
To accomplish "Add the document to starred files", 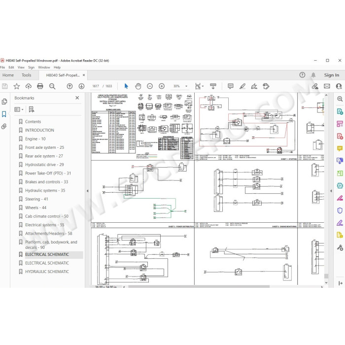I will pos(17,86).
